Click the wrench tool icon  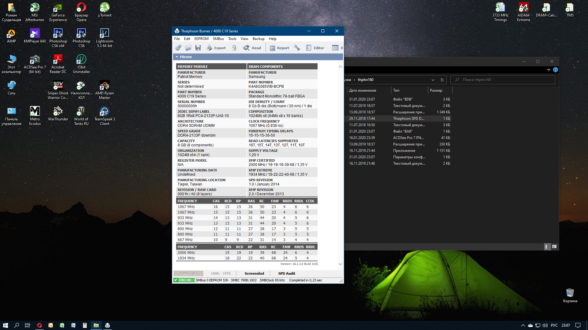(297, 48)
